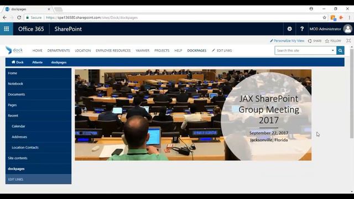Click the browser address bar URL
This screenshot has height=199, width=354.
92,18
